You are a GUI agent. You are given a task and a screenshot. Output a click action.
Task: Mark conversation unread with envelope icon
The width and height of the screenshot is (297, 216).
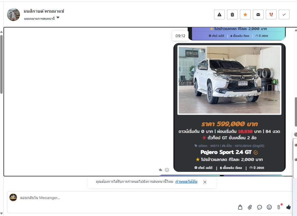[258, 15]
